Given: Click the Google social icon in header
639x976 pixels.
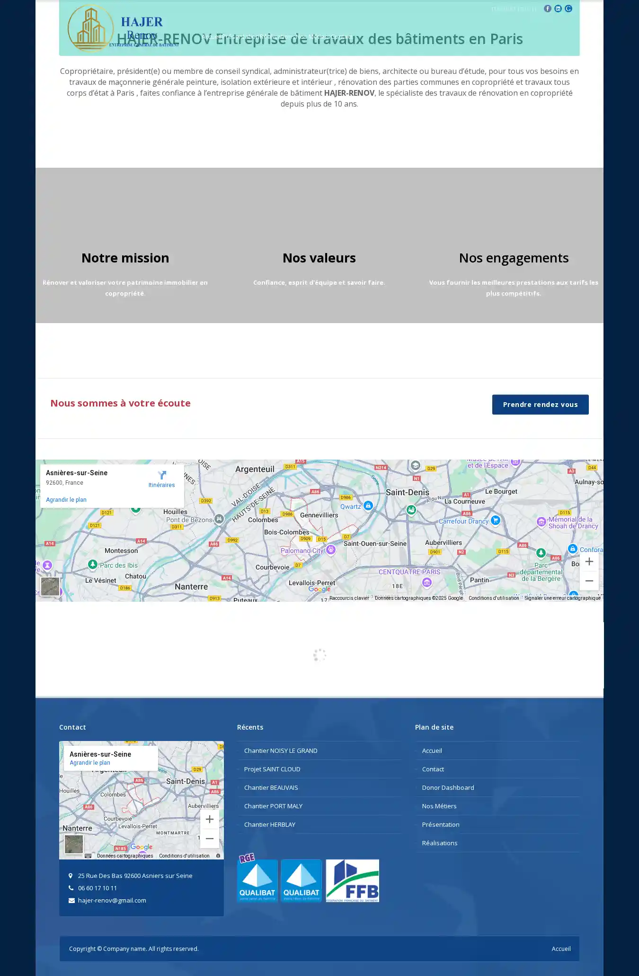Looking at the screenshot, I should point(568,9).
